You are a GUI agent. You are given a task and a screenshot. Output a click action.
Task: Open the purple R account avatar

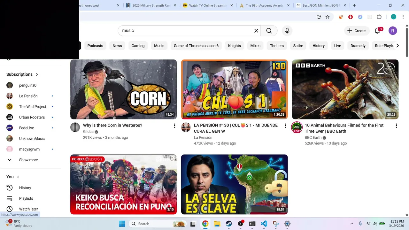point(393,31)
